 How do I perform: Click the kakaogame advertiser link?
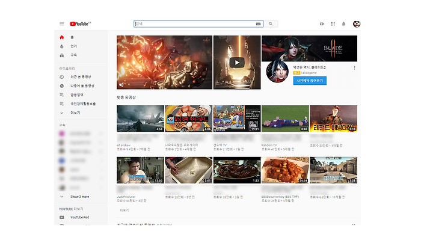point(309,73)
